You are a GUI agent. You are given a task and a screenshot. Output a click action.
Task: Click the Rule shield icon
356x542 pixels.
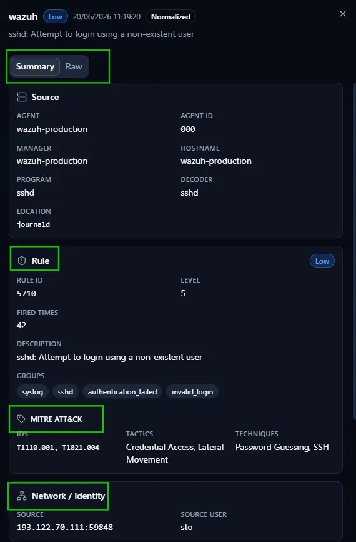point(22,261)
